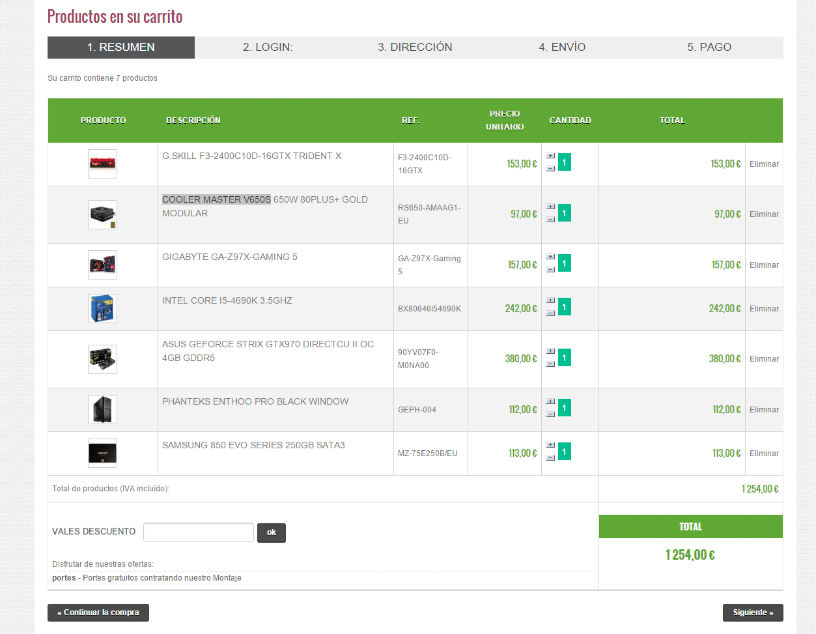Viewport: 816px width, 634px height.
Task: Increase quantity of Samsung 850 EVO
Action: [550, 445]
